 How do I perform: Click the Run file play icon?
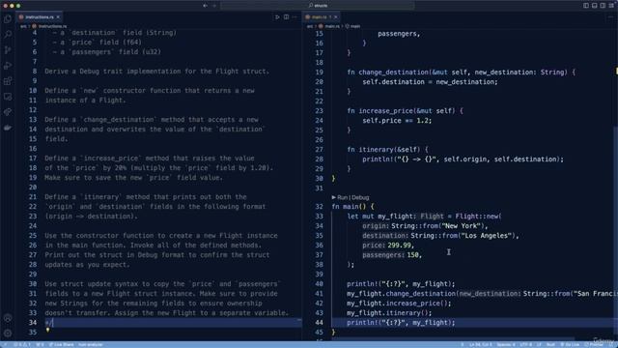point(277,17)
